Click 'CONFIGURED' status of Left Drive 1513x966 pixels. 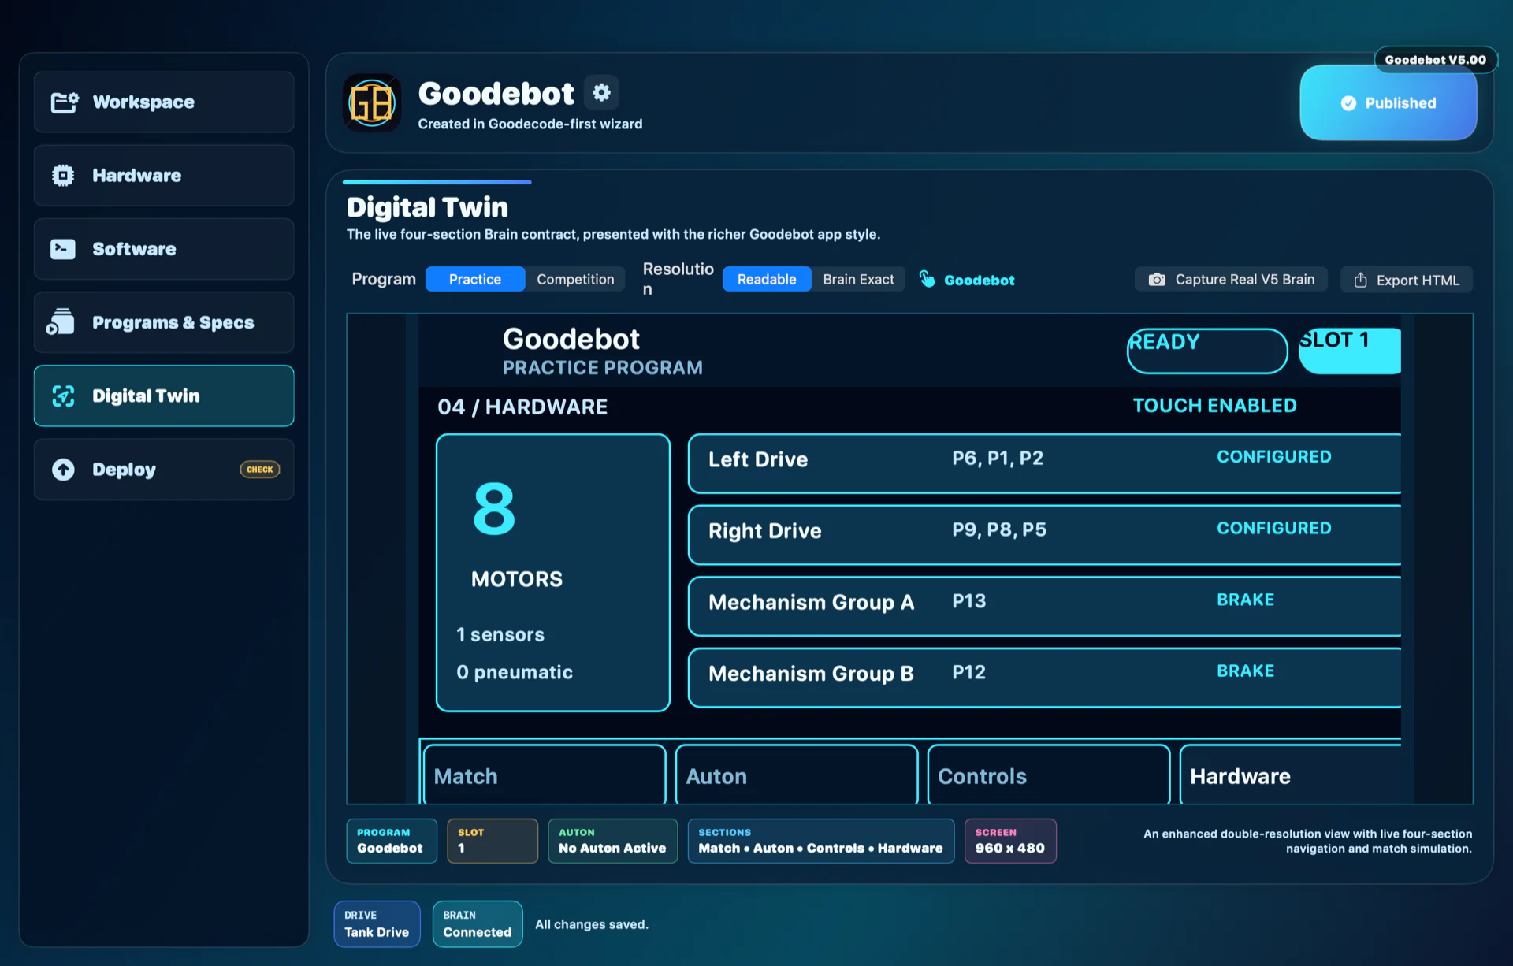tap(1273, 457)
